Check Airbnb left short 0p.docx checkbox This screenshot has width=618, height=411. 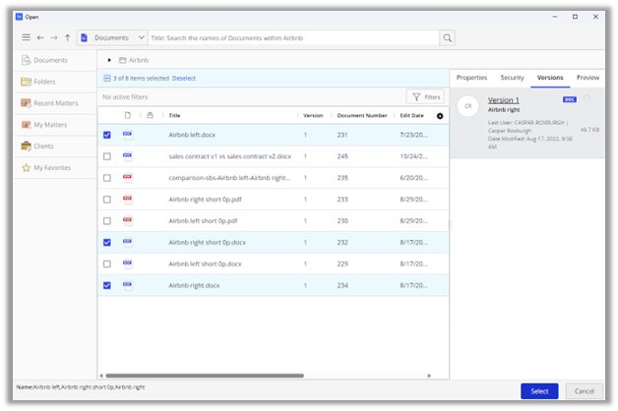pyautogui.click(x=107, y=264)
